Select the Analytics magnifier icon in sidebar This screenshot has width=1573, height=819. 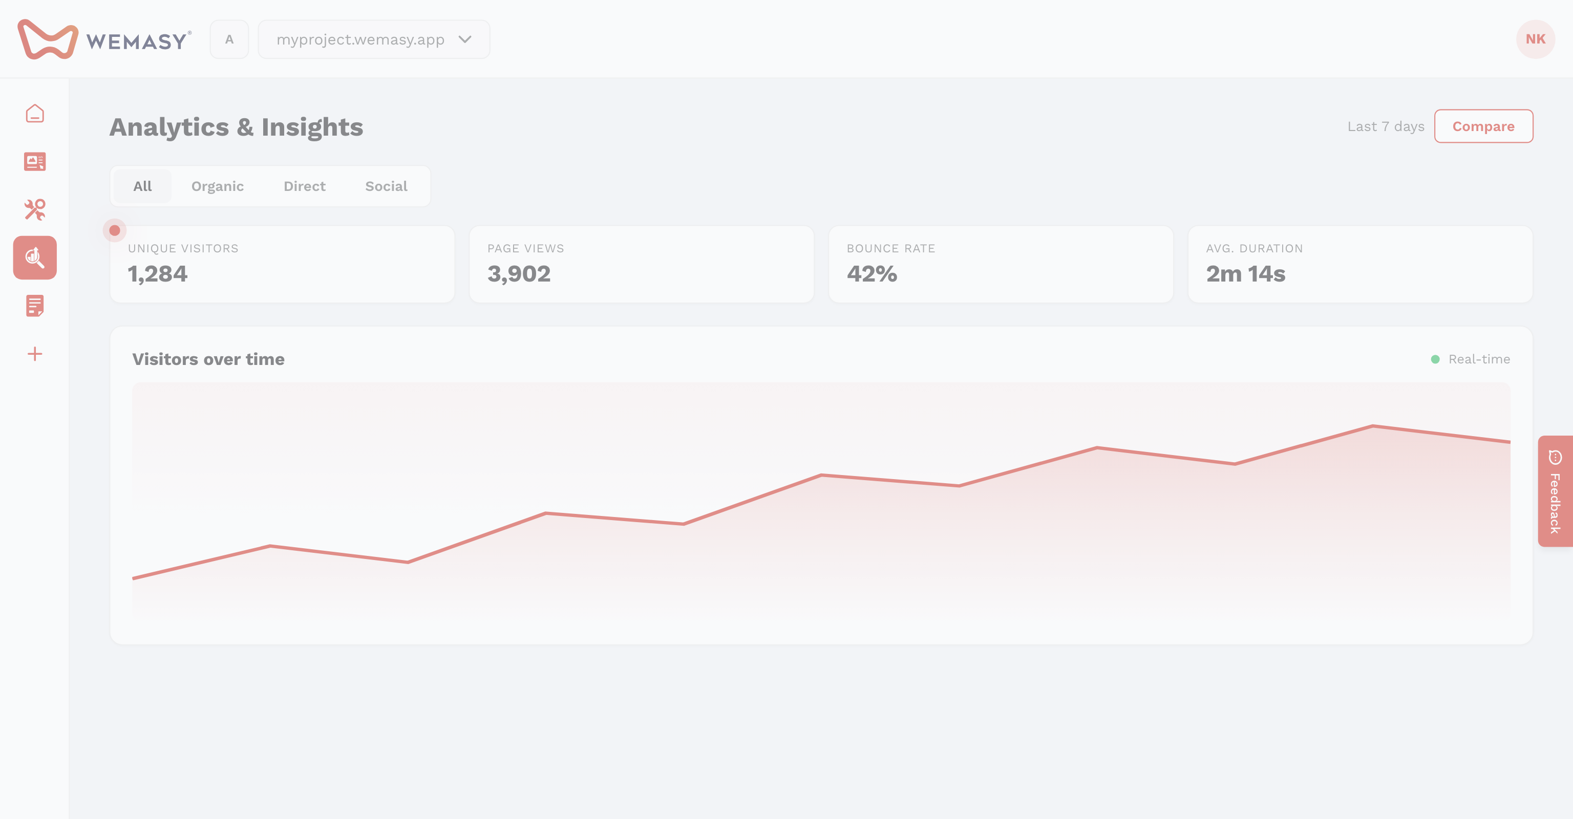[x=35, y=257]
